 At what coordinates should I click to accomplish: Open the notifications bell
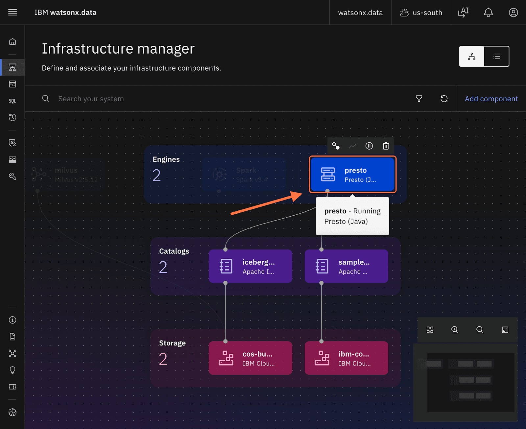pyautogui.click(x=488, y=12)
